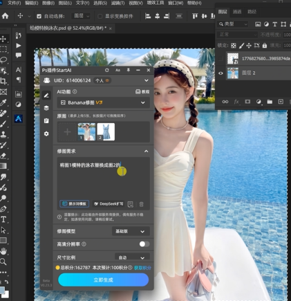Open the Comments panel speech-bubble icon
Image resolution: width=291 pixels, height=301 pixels.
tap(19, 55)
